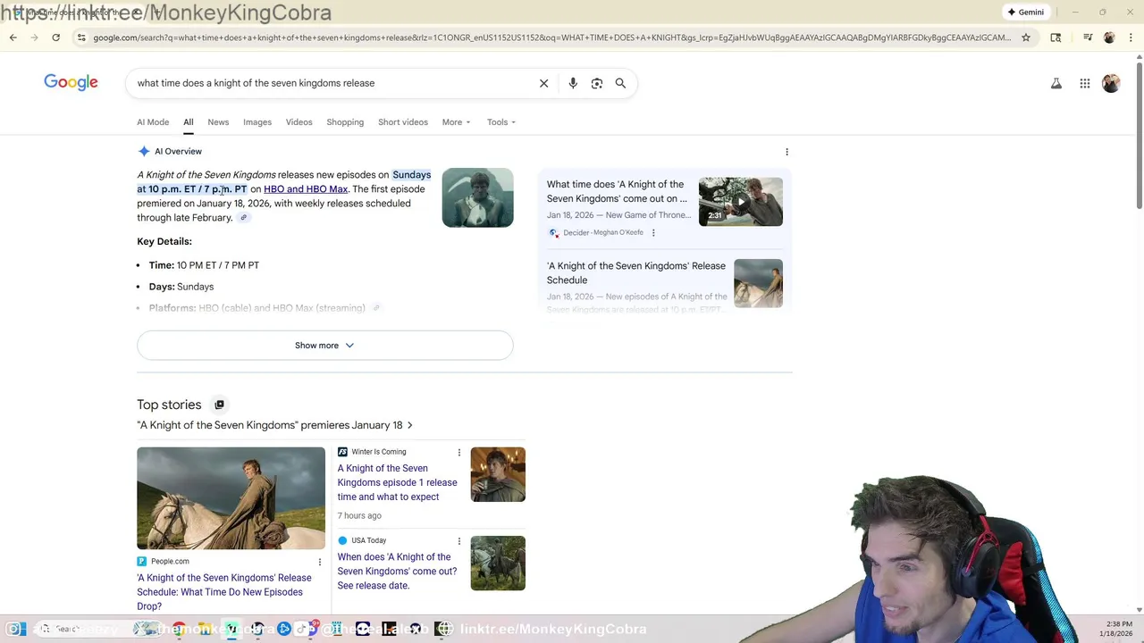Open USA Today story options
1144x643 pixels.
pos(459,541)
